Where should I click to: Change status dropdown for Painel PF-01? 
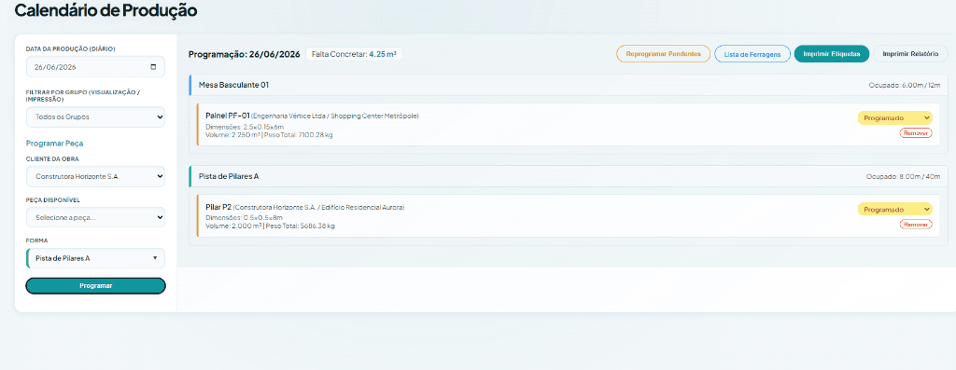click(x=895, y=118)
